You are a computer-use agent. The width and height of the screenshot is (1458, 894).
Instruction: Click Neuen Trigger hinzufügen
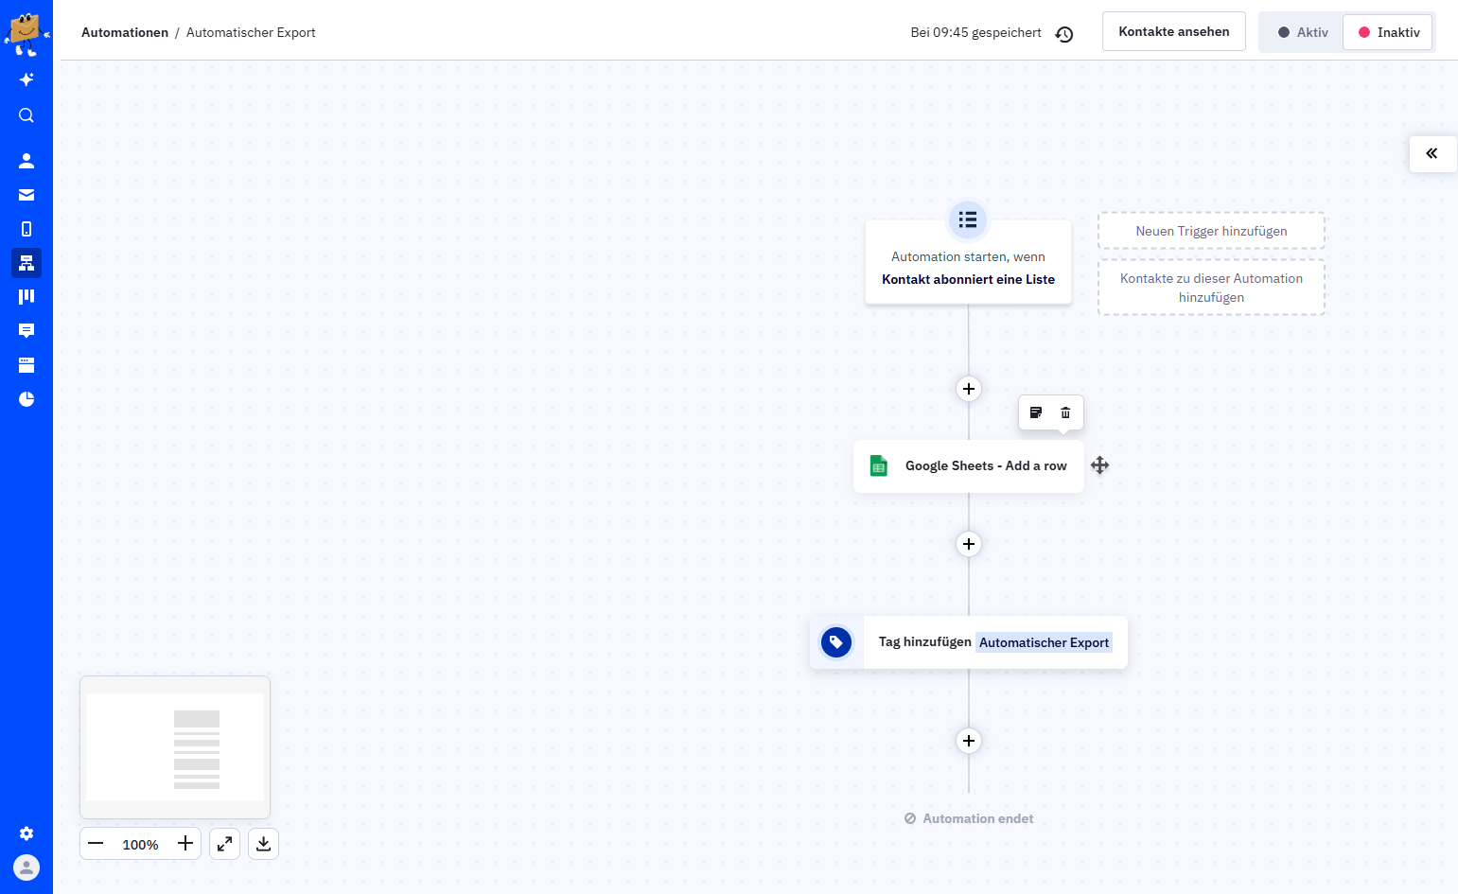point(1211,231)
